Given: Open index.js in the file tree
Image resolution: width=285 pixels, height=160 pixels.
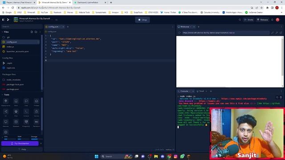Looking at the screenshot, I should click(20, 47).
